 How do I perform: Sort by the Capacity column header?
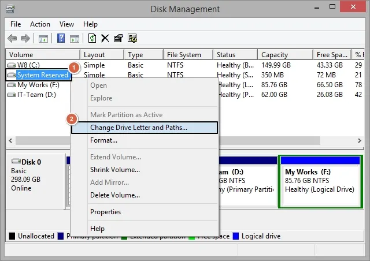pyautogui.click(x=285, y=55)
